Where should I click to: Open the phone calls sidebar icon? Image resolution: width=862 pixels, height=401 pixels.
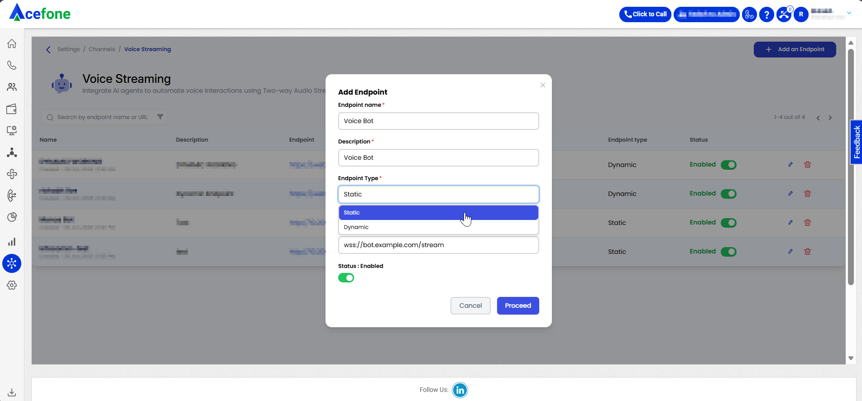(12, 66)
